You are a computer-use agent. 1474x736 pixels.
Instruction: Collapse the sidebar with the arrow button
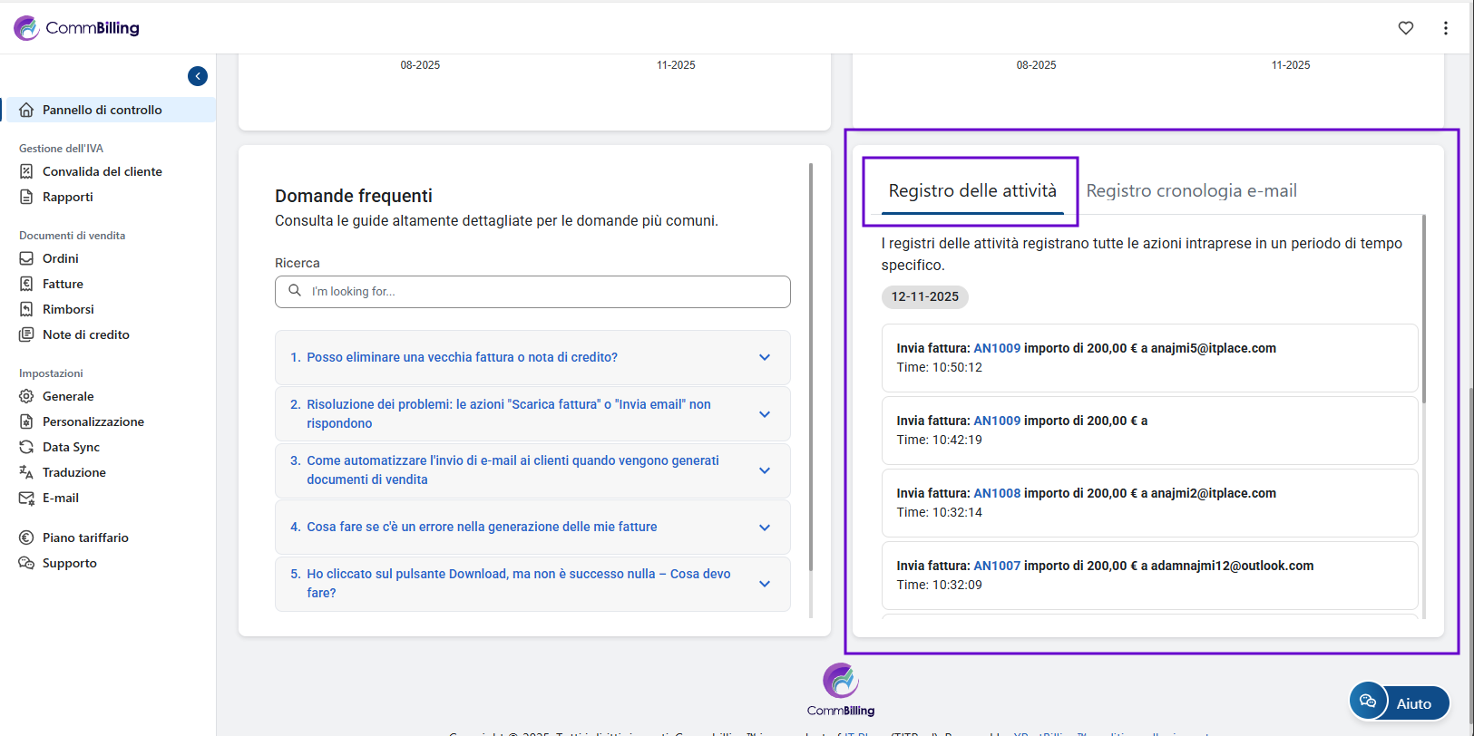pyautogui.click(x=198, y=76)
